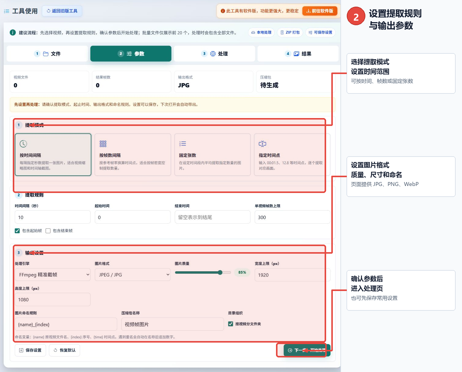Click the list icon beside 工具使用
This screenshot has width=462, height=372.
tap(7, 11)
